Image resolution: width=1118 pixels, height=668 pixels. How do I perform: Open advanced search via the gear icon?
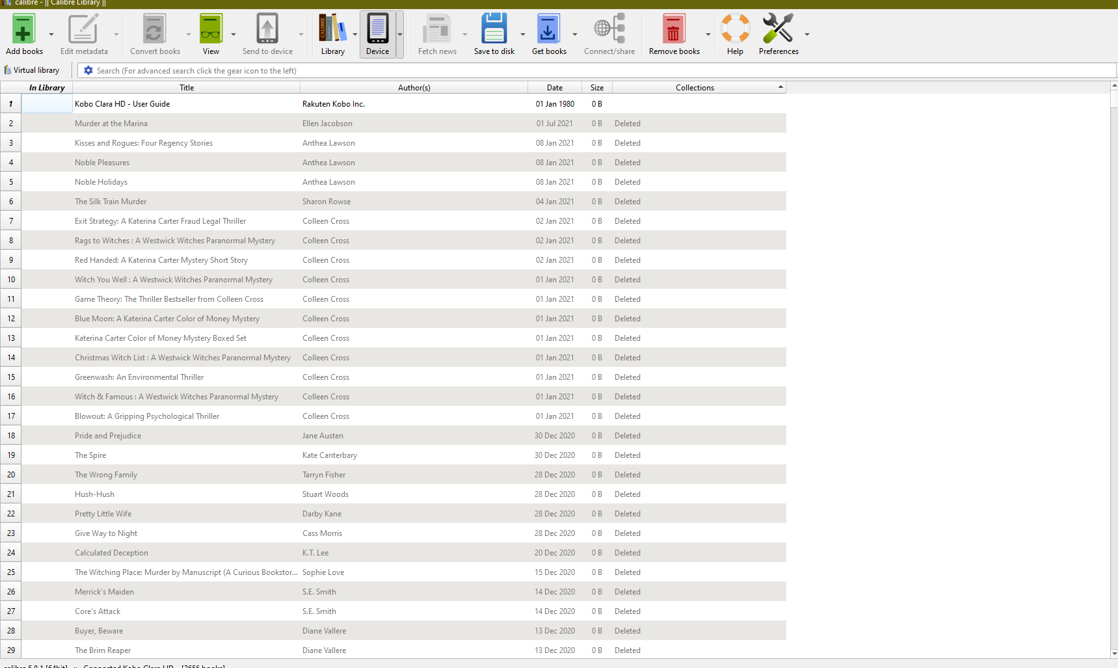pos(88,70)
